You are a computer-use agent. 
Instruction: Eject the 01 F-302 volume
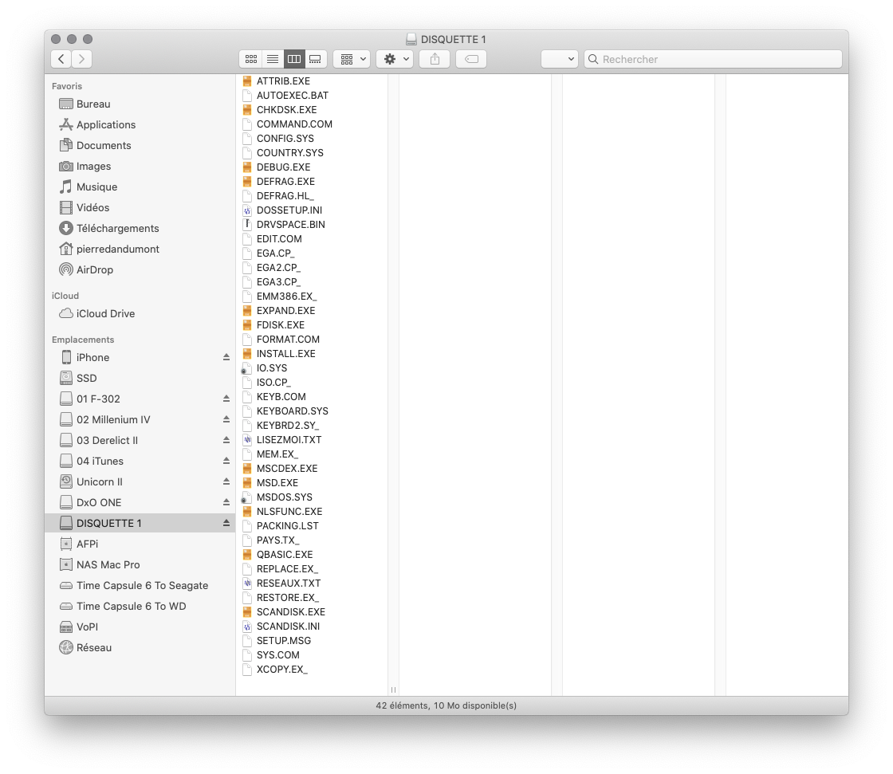[226, 399]
